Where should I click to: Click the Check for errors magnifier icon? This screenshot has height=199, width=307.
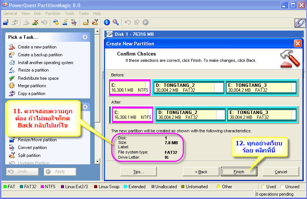pyautogui.click(x=116, y=22)
